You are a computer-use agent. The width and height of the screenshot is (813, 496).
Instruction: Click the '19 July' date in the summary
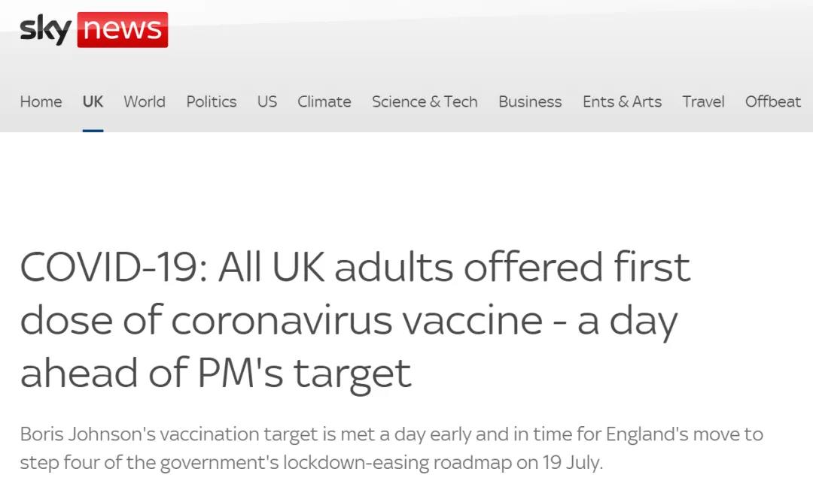(572, 461)
